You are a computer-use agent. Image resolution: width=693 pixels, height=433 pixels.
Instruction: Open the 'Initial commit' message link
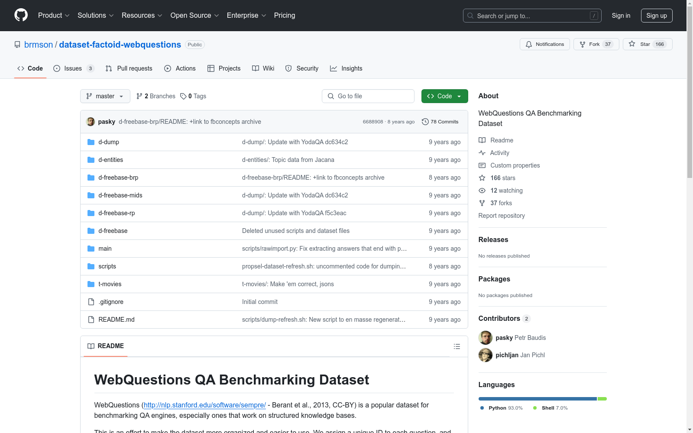point(260,302)
